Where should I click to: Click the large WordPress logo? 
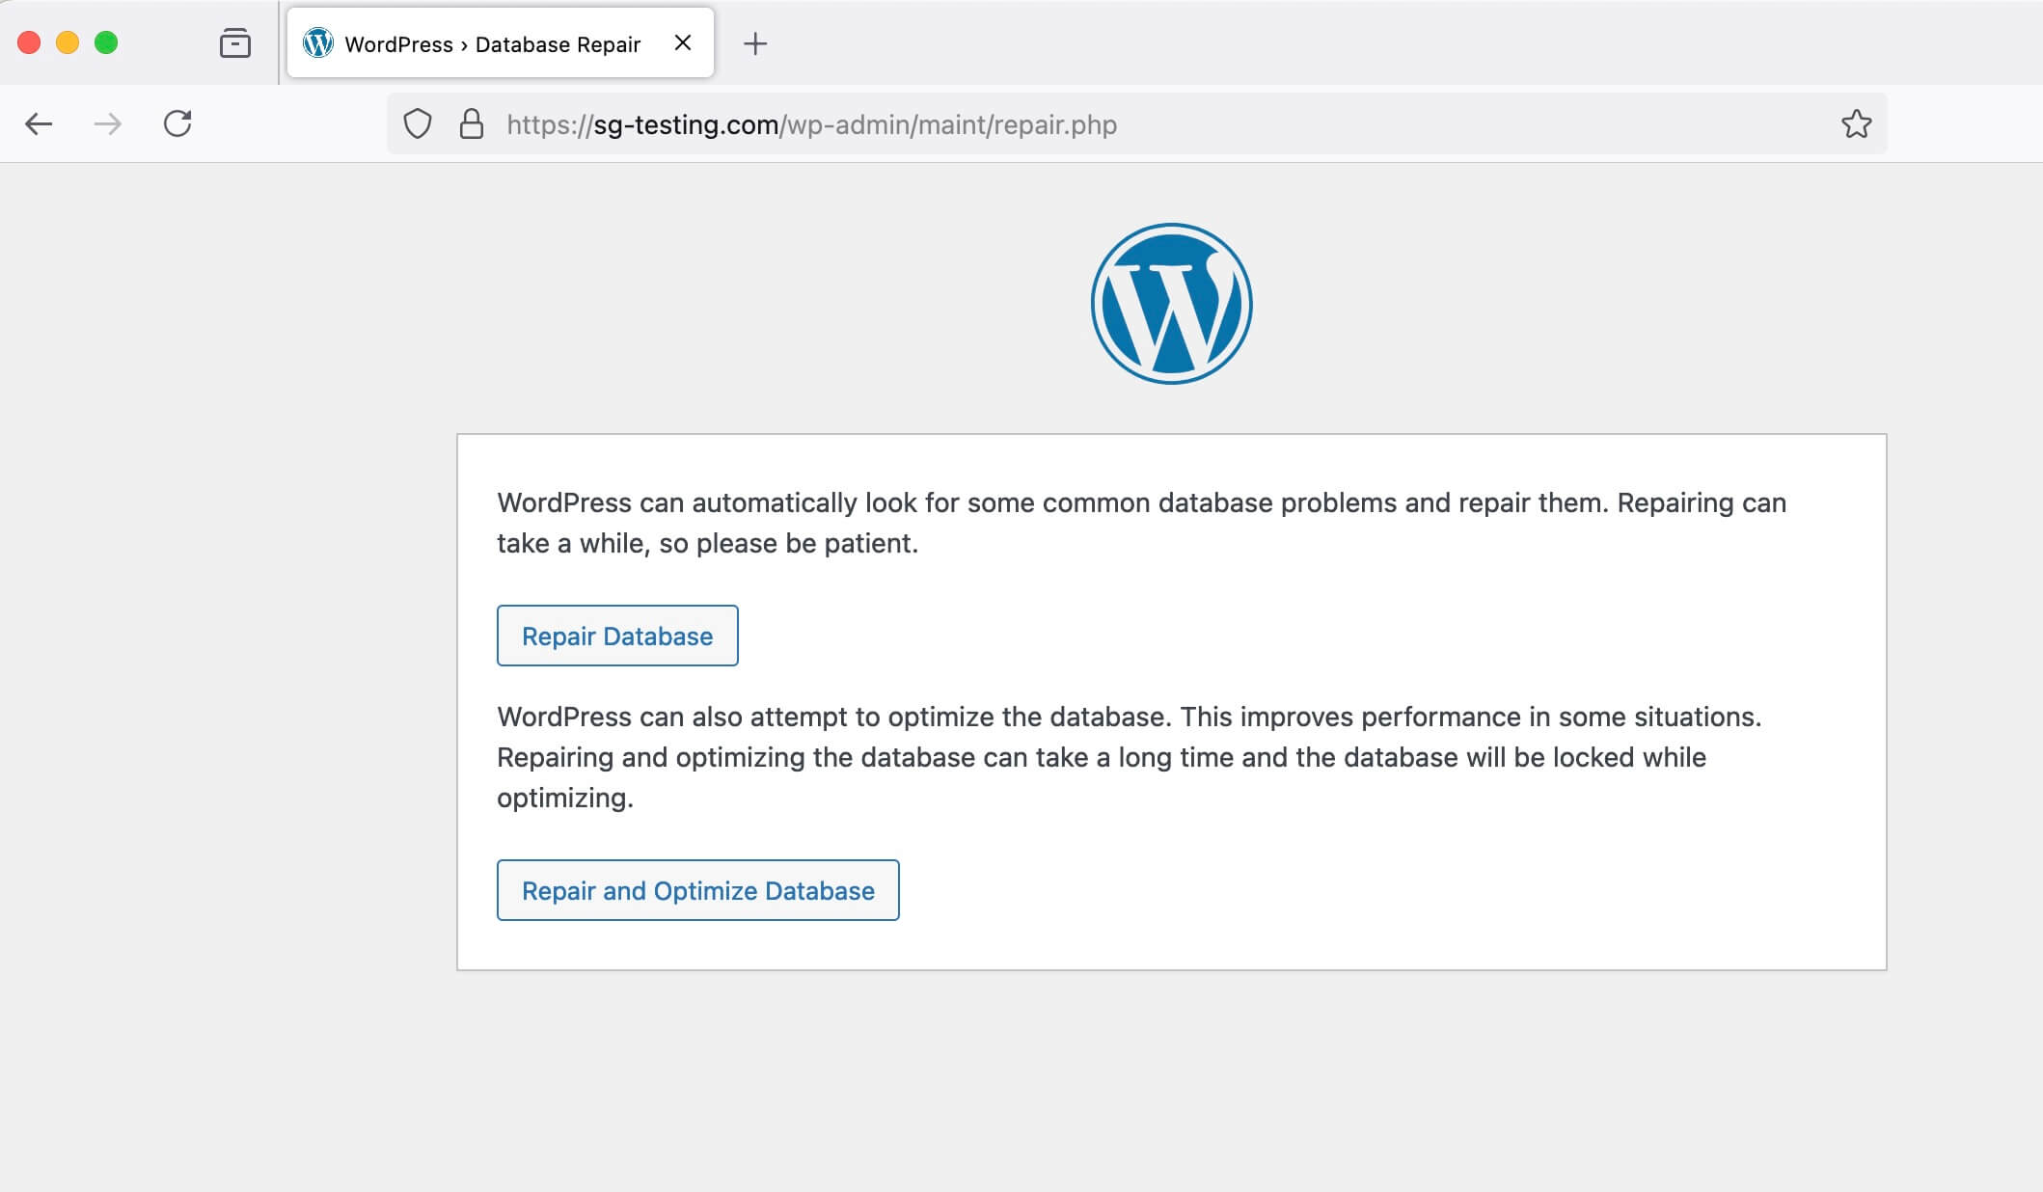coord(1171,304)
